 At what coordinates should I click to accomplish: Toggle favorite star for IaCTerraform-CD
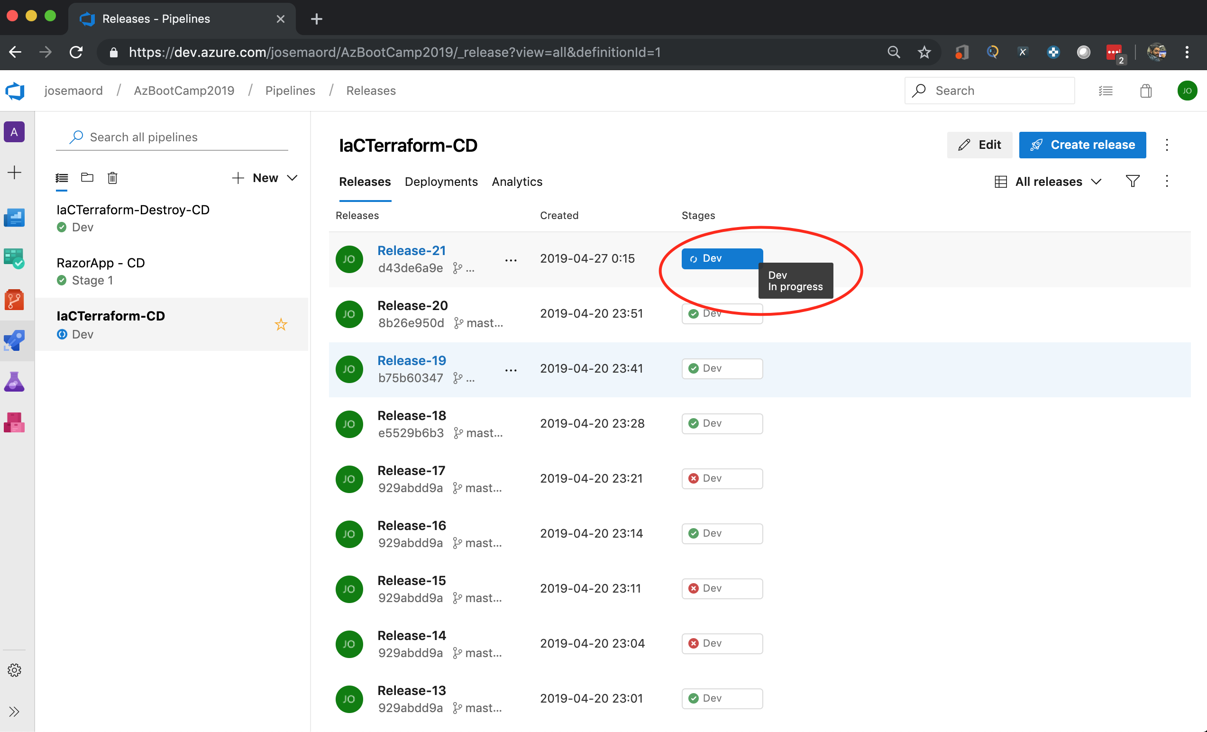281,324
